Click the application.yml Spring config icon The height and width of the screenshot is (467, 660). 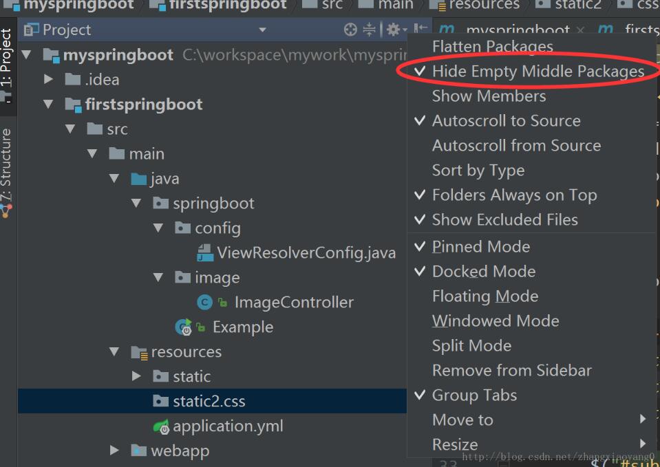[161, 426]
